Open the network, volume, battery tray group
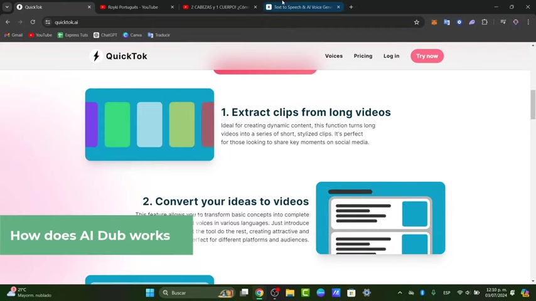This screenshot has height=301, width=536. click(x=468, y=293)
